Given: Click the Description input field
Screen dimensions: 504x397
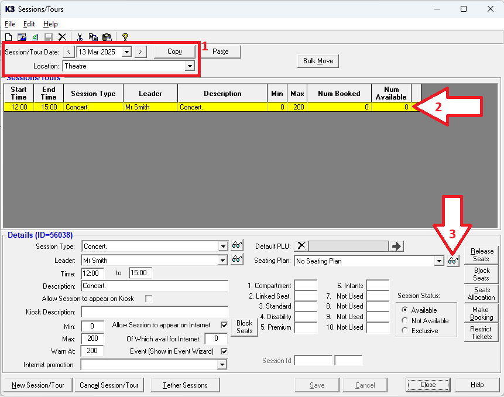Looking at the screenshot, I should point(155,286).
